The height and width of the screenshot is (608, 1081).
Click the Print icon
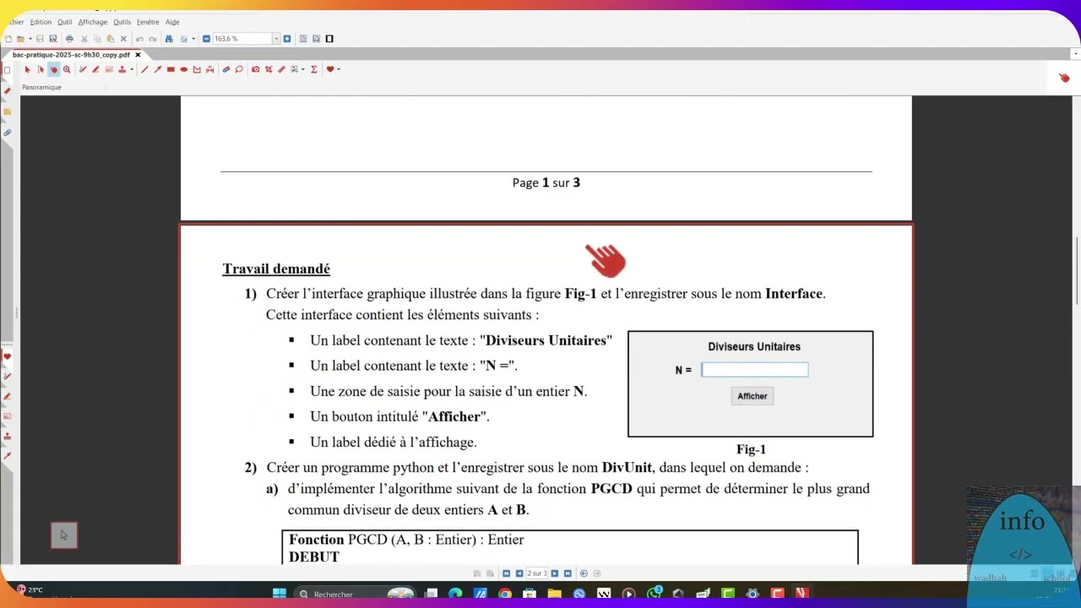pos(69,39)
